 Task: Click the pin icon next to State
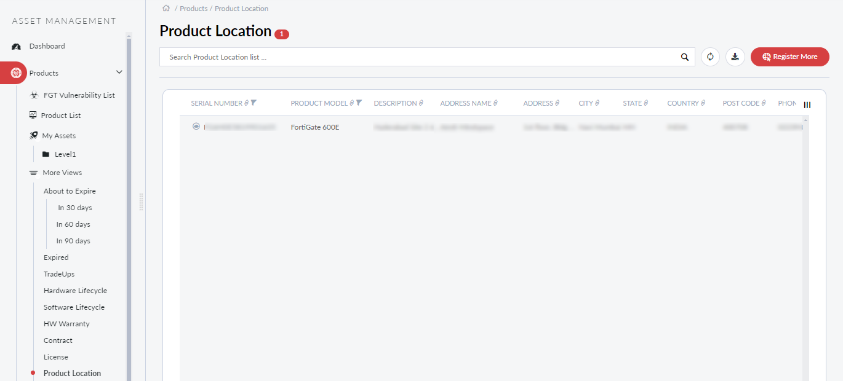[646, 103]
